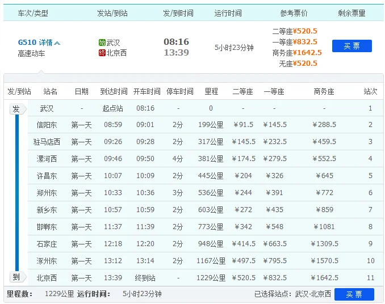Click the 商务座 table header
The height and width of the screenshot is (304, 385).
coord(324,91)
